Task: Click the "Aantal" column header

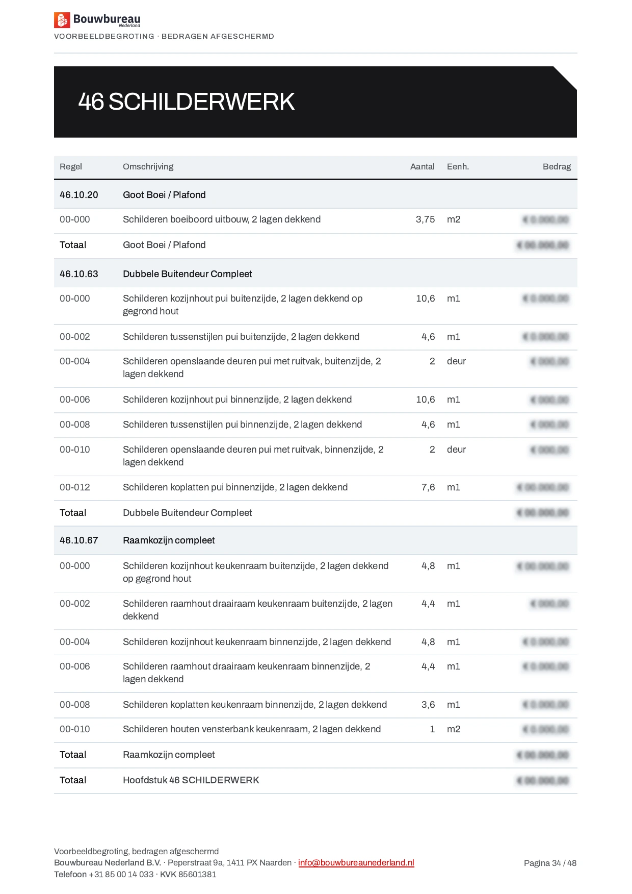Action: tap(423, 166)
